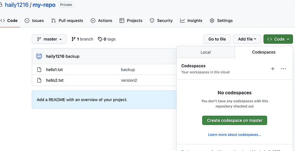This screenshot has height=151, width=295.
Task: Switch to the Local tab
Action: [x=206, y=52]
